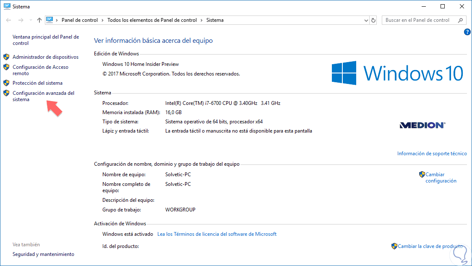Open Panel de control breadcrumb
This screenshot has height=266, width=472.
click(79, 20)
